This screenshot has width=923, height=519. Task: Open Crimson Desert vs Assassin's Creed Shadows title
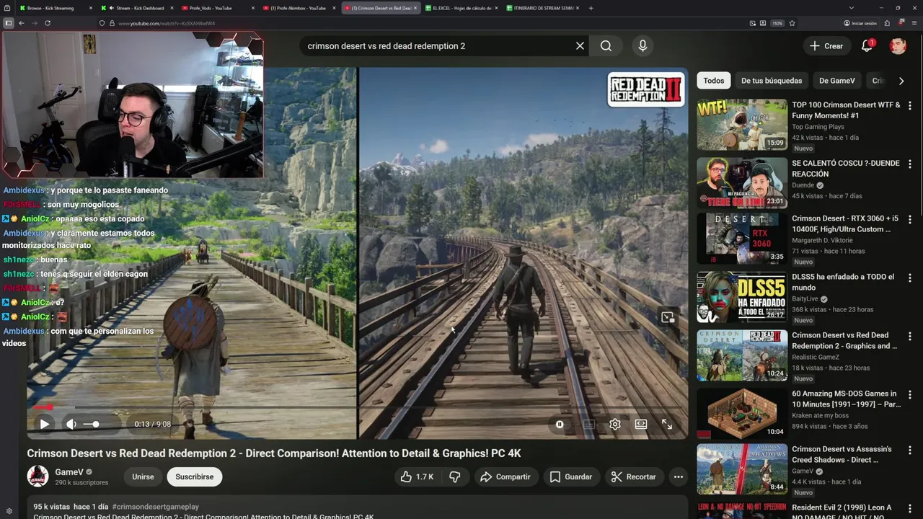(x=842, y=454)
